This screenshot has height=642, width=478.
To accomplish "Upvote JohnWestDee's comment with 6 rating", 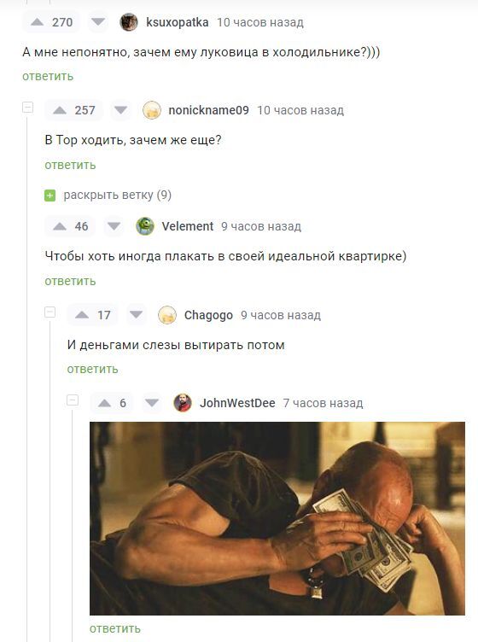I will 104,403.
